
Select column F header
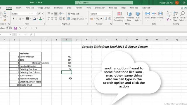coord(67,40)
